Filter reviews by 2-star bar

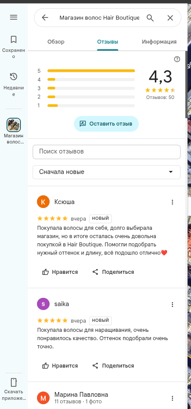click(87, 97)
